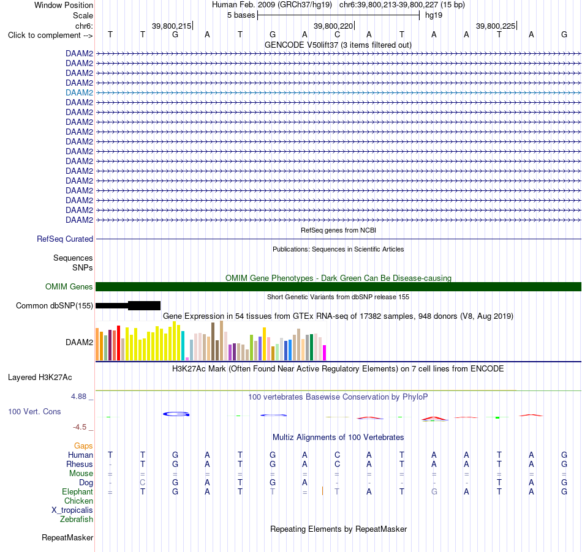This screenshot has height=552, width=582.
Task: Open 'Repeating Elements by RepeatMasker' track title
Action: coord(338,529)
